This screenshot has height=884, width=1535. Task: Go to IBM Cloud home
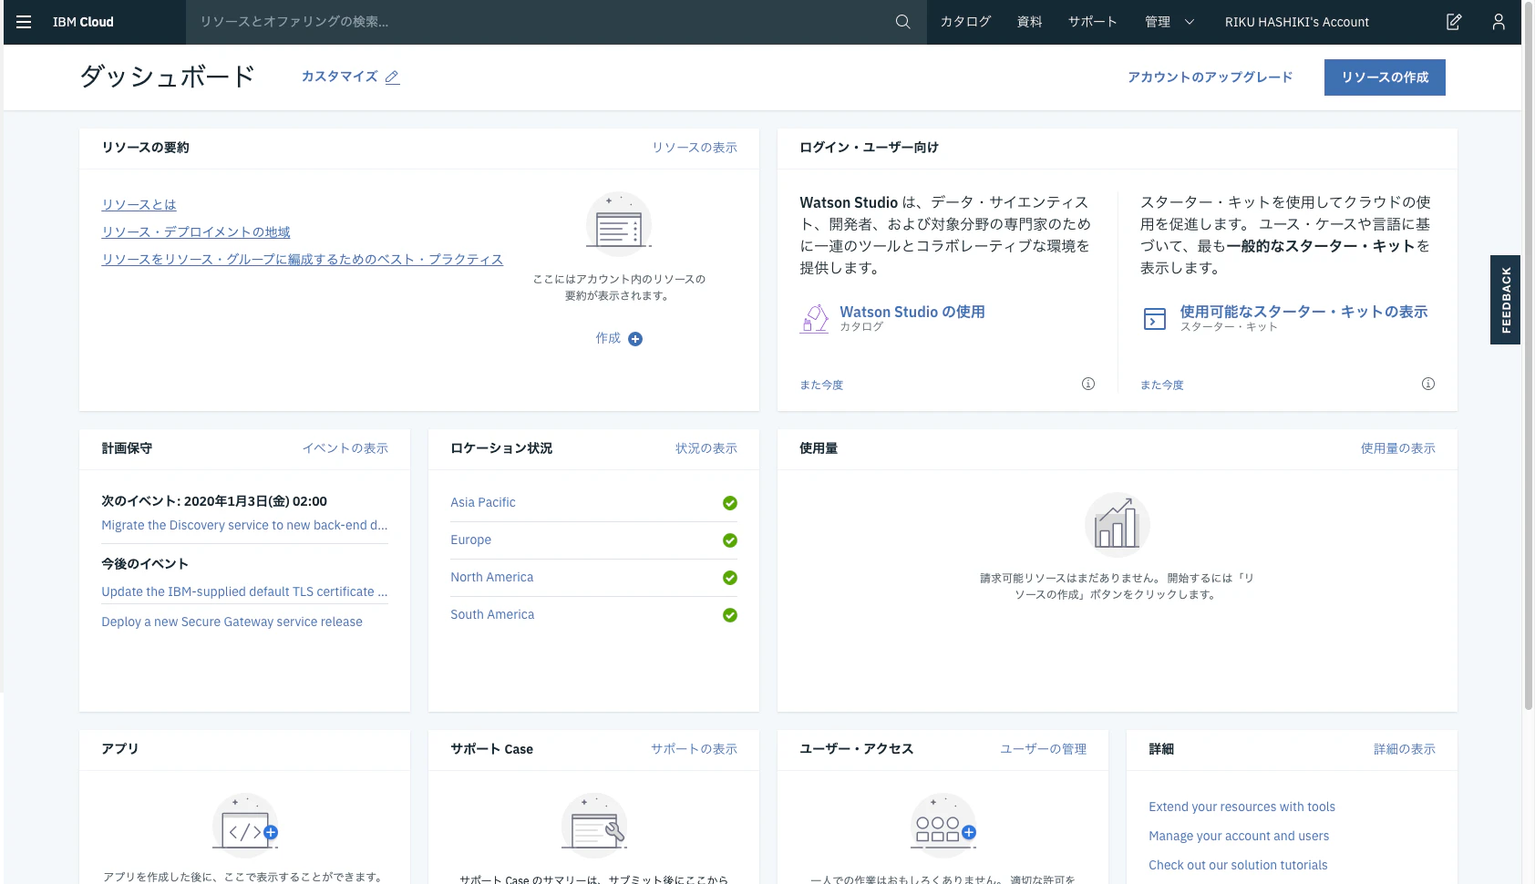click(83, 22)
